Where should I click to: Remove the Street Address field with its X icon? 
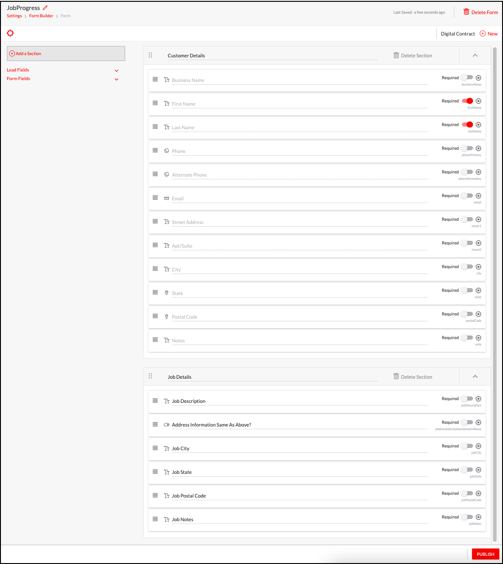pos(478,219)
